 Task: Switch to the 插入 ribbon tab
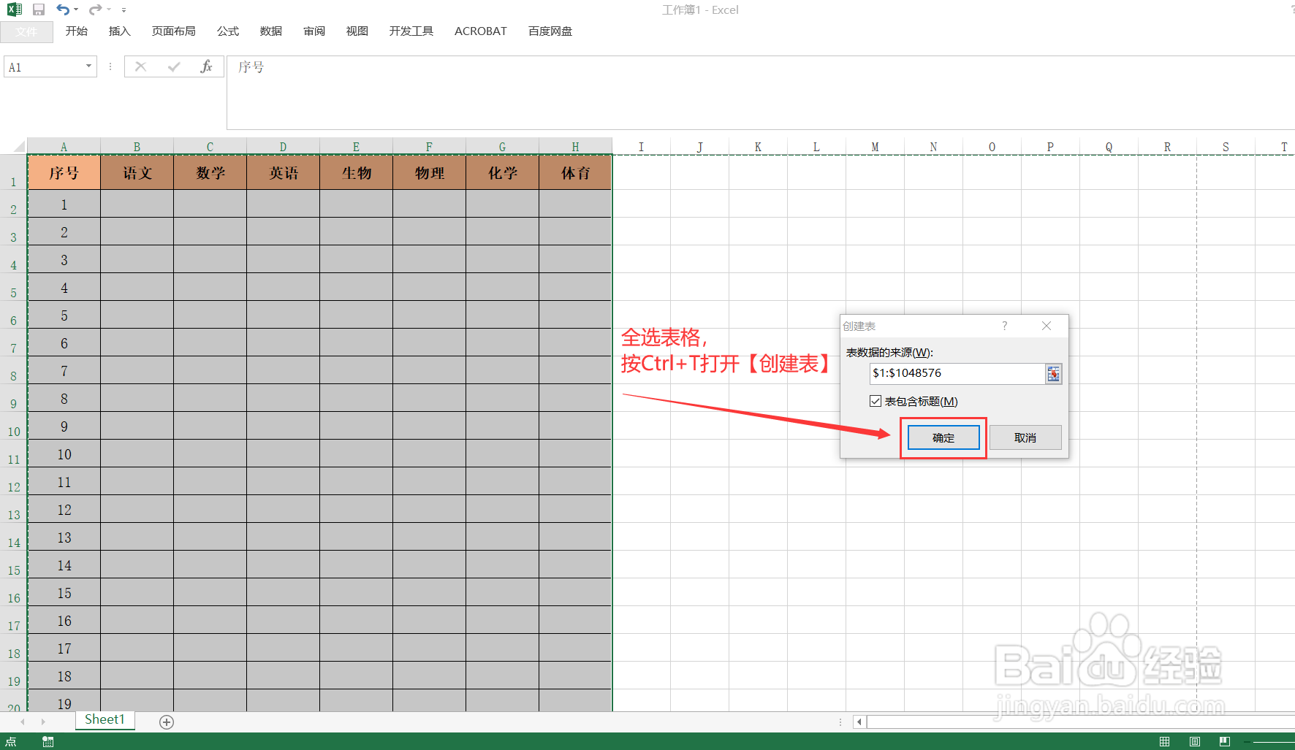click(x=119, y=31)
